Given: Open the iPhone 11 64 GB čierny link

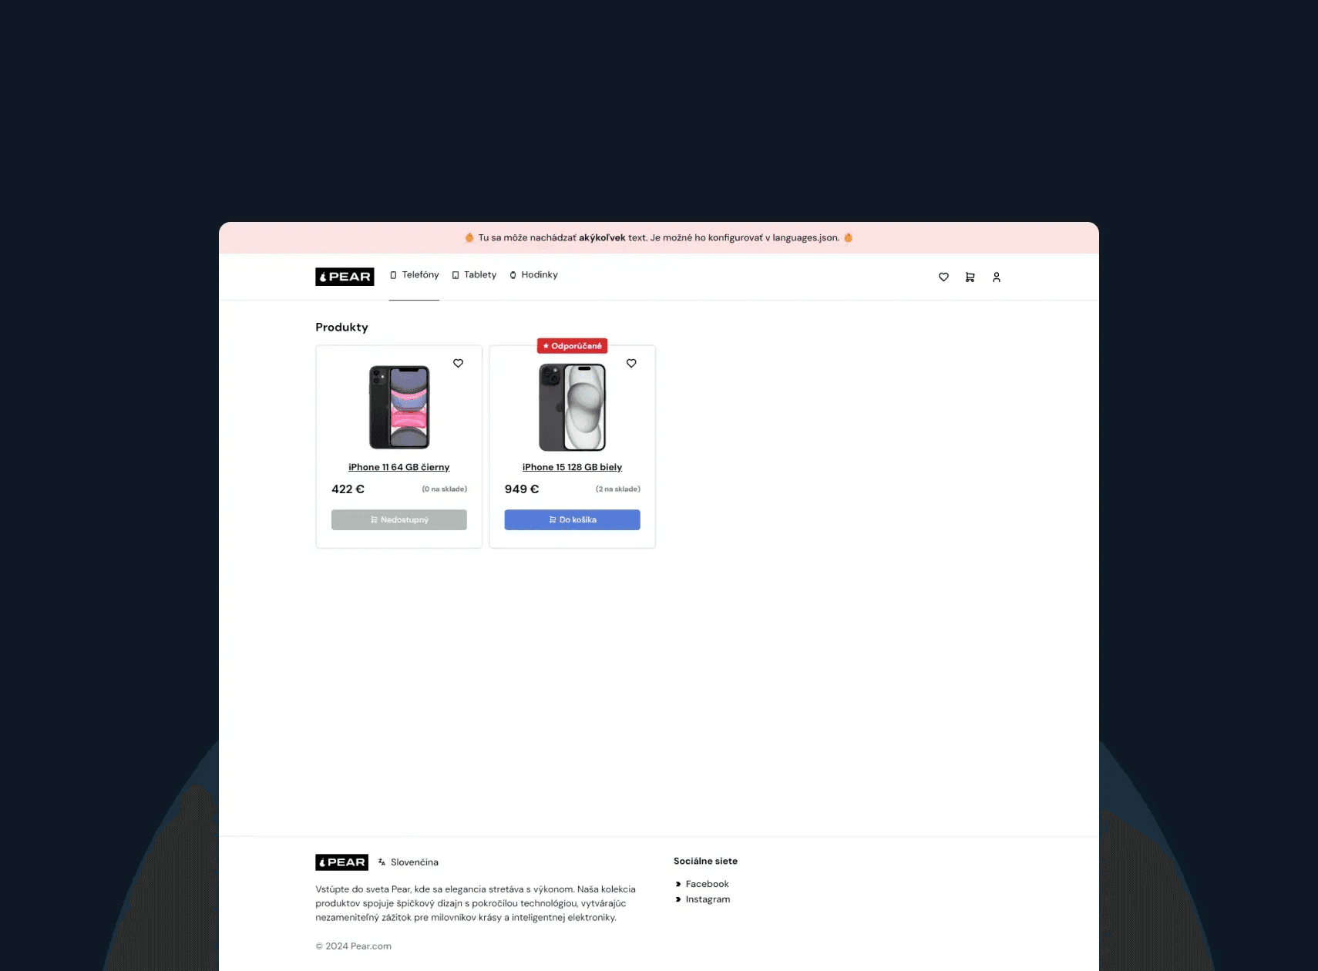Looking at the screenshot, I should pyautogui.click(x=399, y=467).
